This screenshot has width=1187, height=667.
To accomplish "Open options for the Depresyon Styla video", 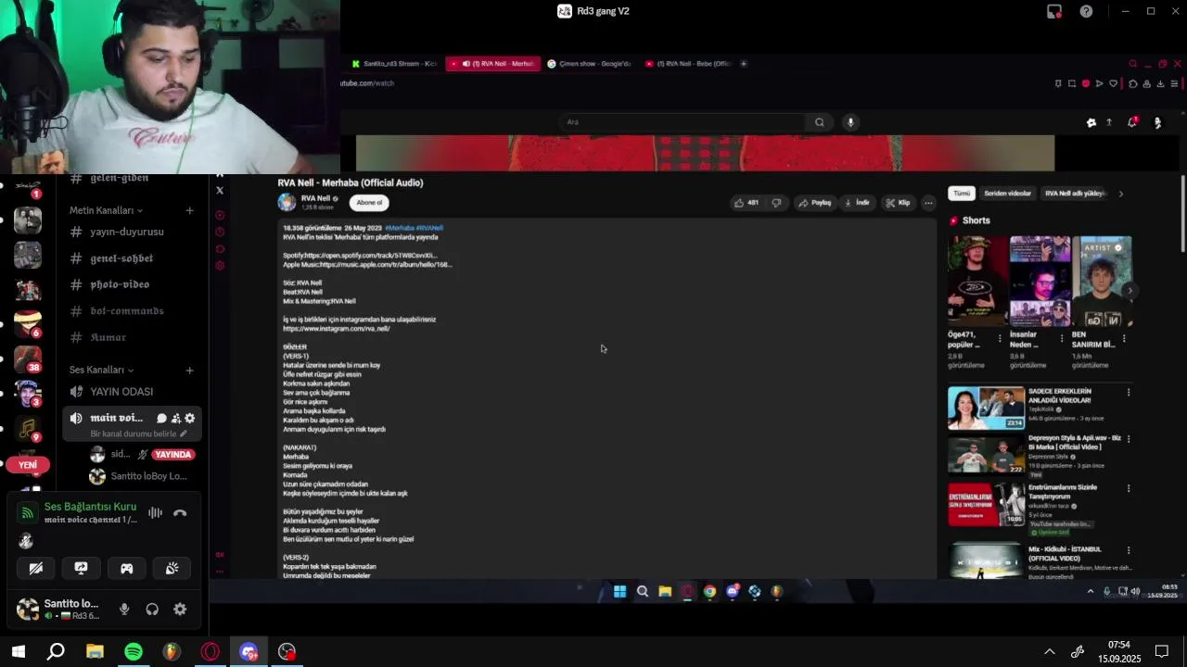I will click(x=1129, y=438).
